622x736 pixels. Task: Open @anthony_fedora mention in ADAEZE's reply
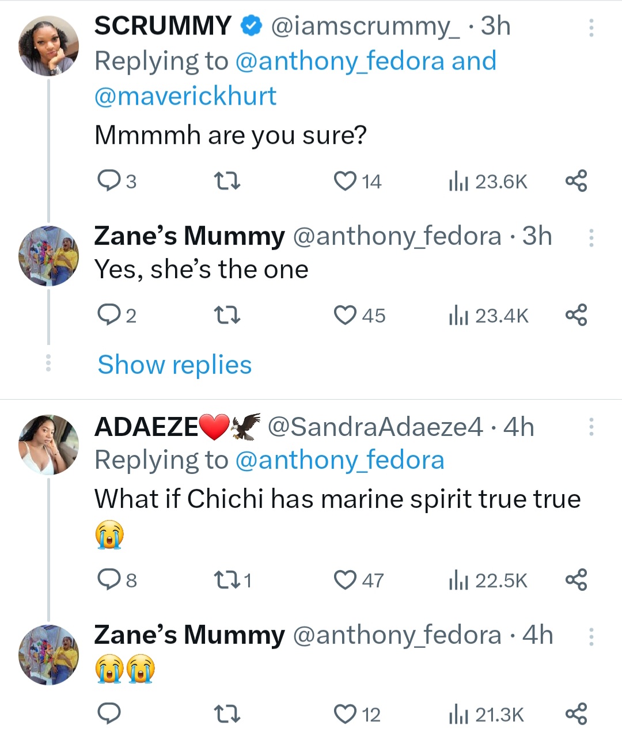[340, 460]
